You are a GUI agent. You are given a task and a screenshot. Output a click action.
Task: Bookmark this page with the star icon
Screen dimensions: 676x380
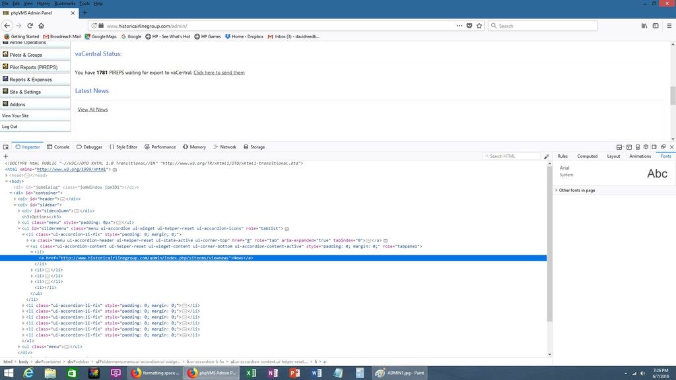(479, 26)
